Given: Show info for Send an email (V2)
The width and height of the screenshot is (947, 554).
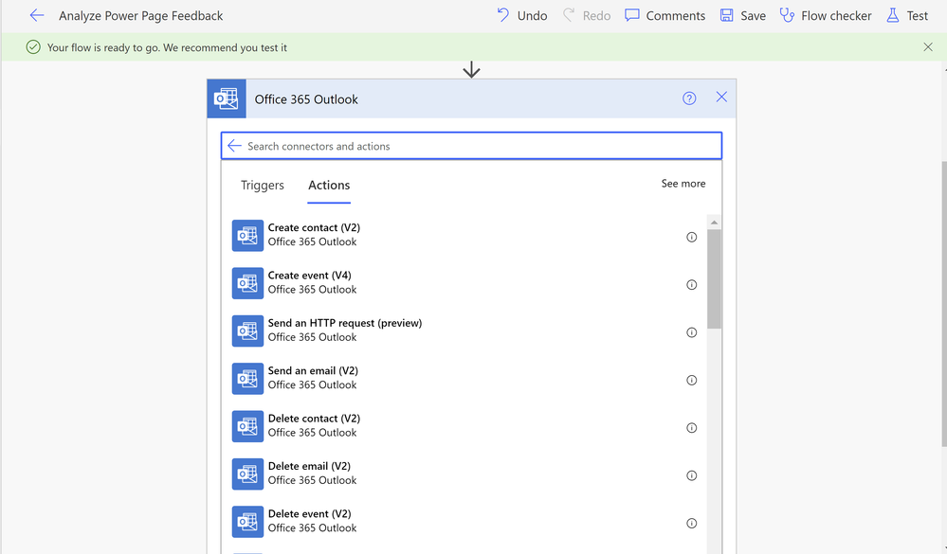Looking at the screenshot, I should pyautogui.click(x=691, y=380).
